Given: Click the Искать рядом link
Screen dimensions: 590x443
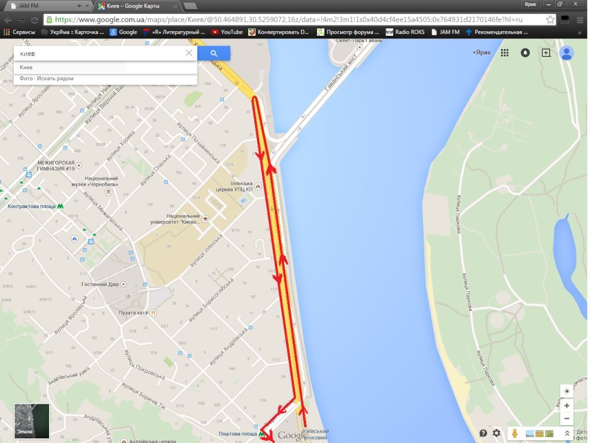Looking at the screenshot, I should coord(55,78).
